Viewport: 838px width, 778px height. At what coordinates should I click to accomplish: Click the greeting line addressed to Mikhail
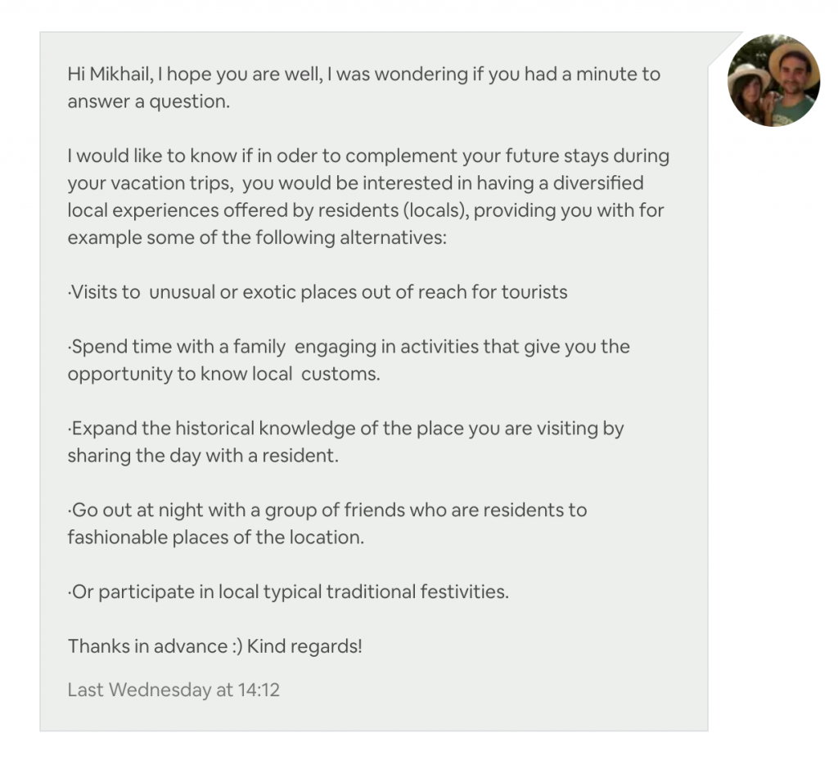point(364,74)
